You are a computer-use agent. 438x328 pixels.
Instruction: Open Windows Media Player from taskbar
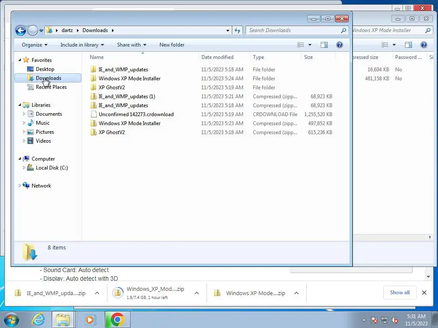[x=90, y=319]
